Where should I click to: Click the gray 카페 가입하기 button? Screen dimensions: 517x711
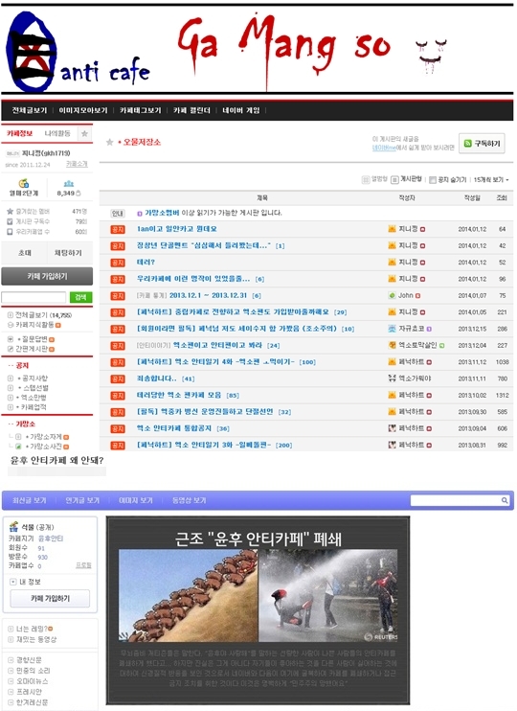(x=47, y=276)
